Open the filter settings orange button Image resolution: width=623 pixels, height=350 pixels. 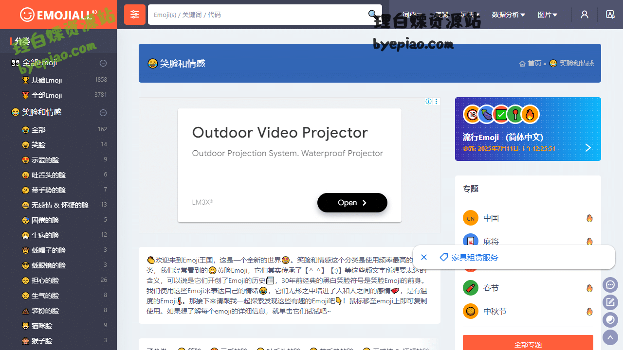pos(135,15)
